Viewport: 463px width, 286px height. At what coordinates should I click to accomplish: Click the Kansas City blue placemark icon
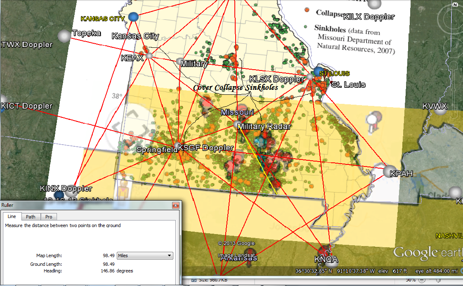pyautogui.click(x=133, y=16)
